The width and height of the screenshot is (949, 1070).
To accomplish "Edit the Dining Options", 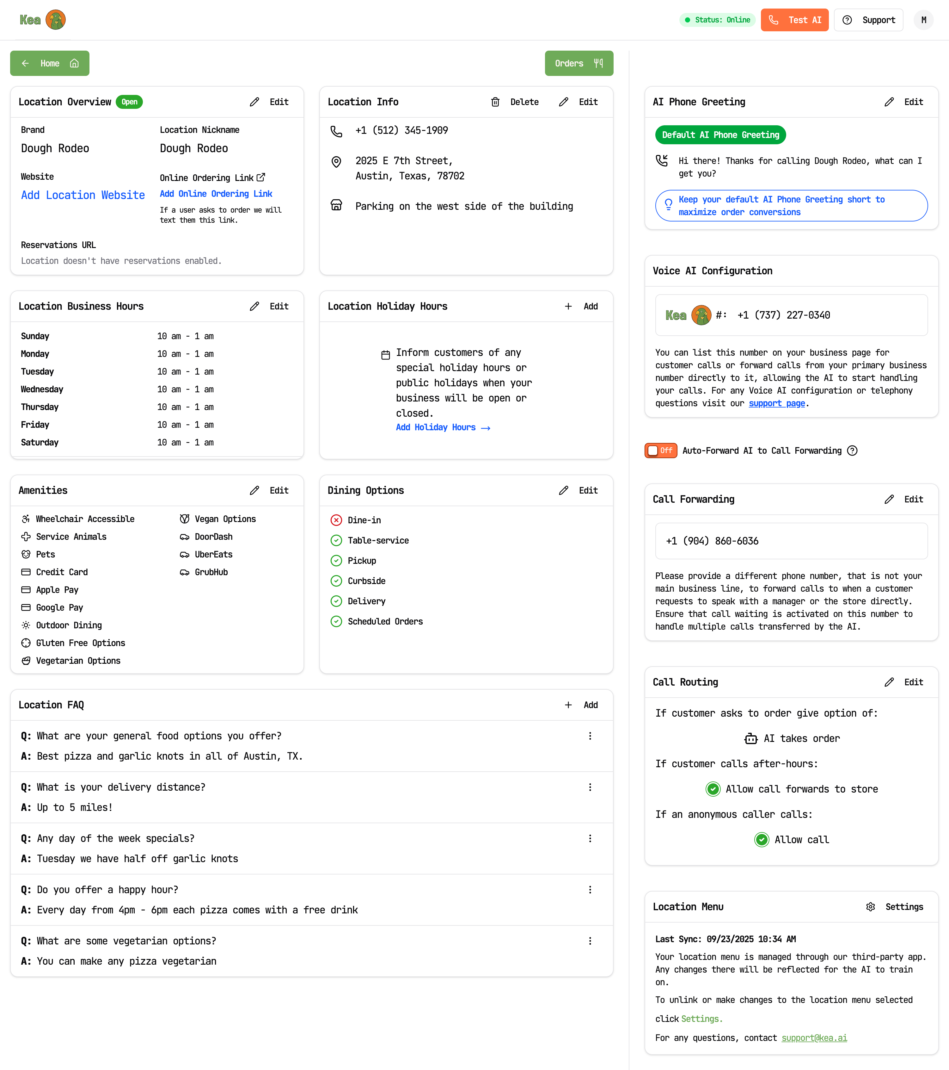I will (578, 490).
